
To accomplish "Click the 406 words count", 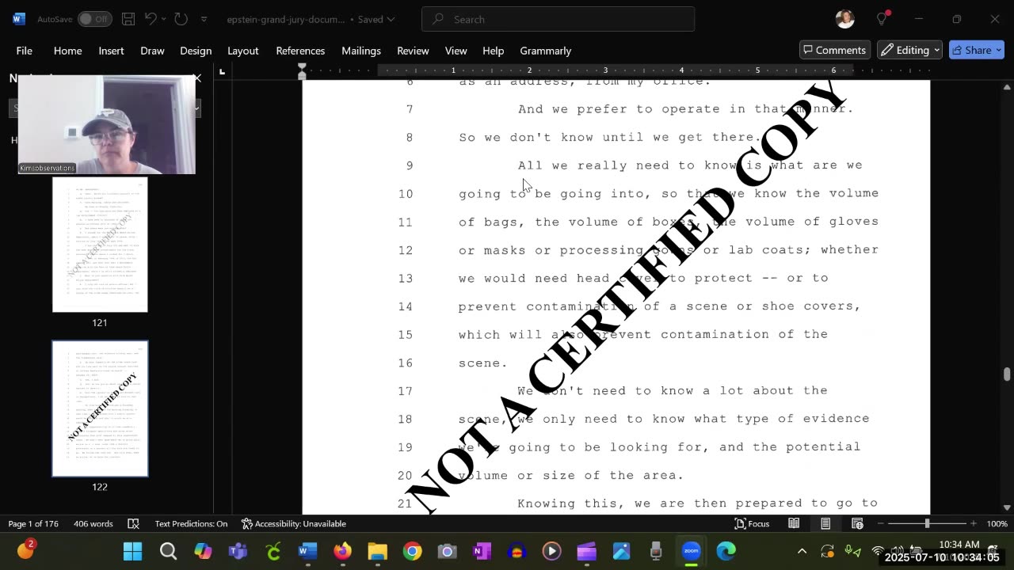I will pyautogui.click(x=93, y=523).
